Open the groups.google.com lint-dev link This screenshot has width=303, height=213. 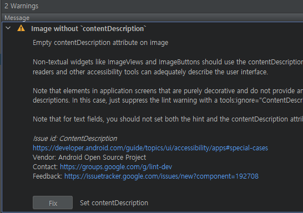click(116, 167)
